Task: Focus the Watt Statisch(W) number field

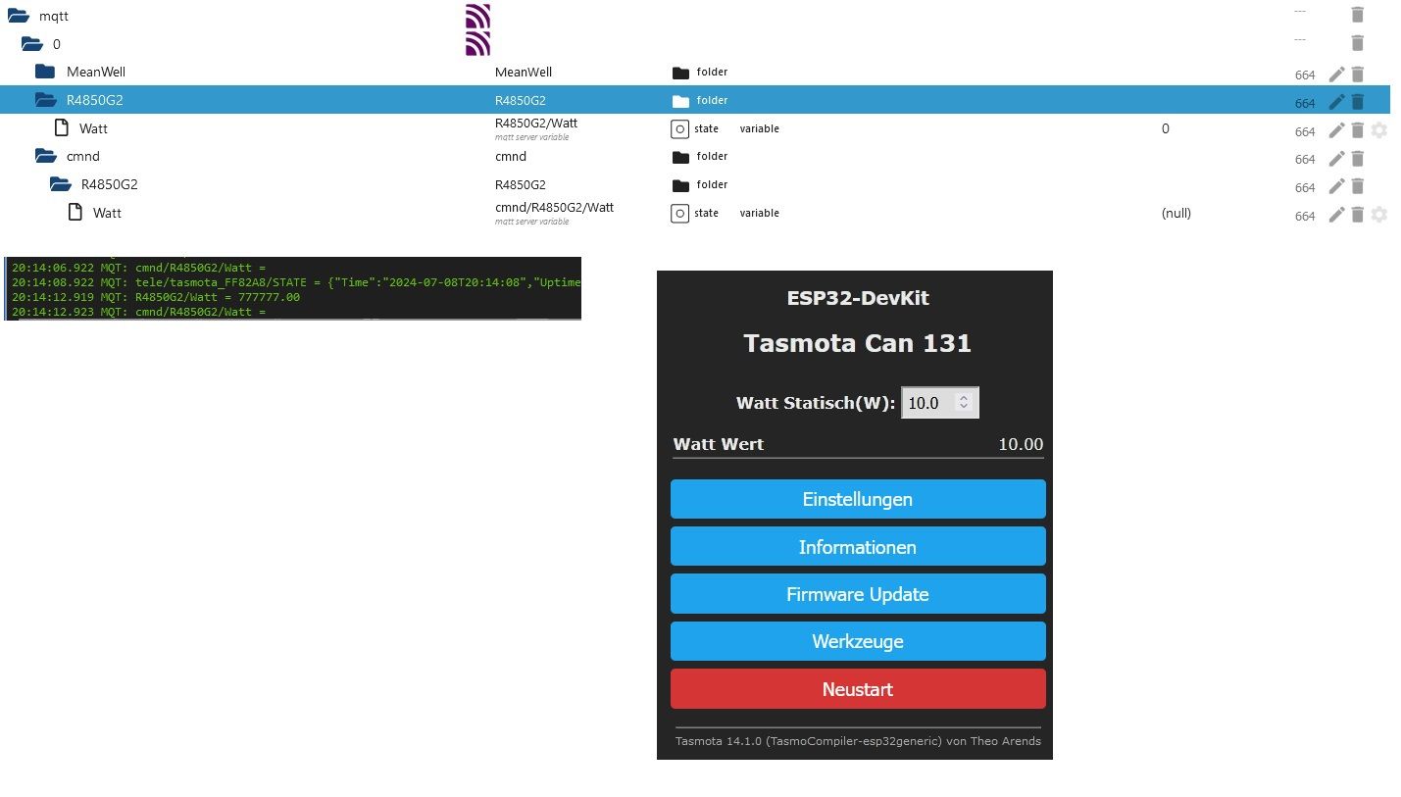Action: tap(939, 403)
